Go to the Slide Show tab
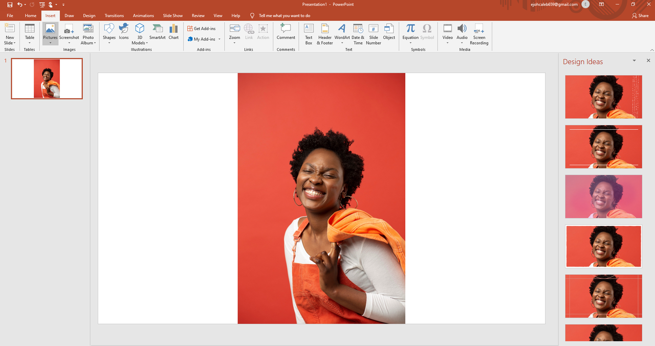 (x=173, y=16)
